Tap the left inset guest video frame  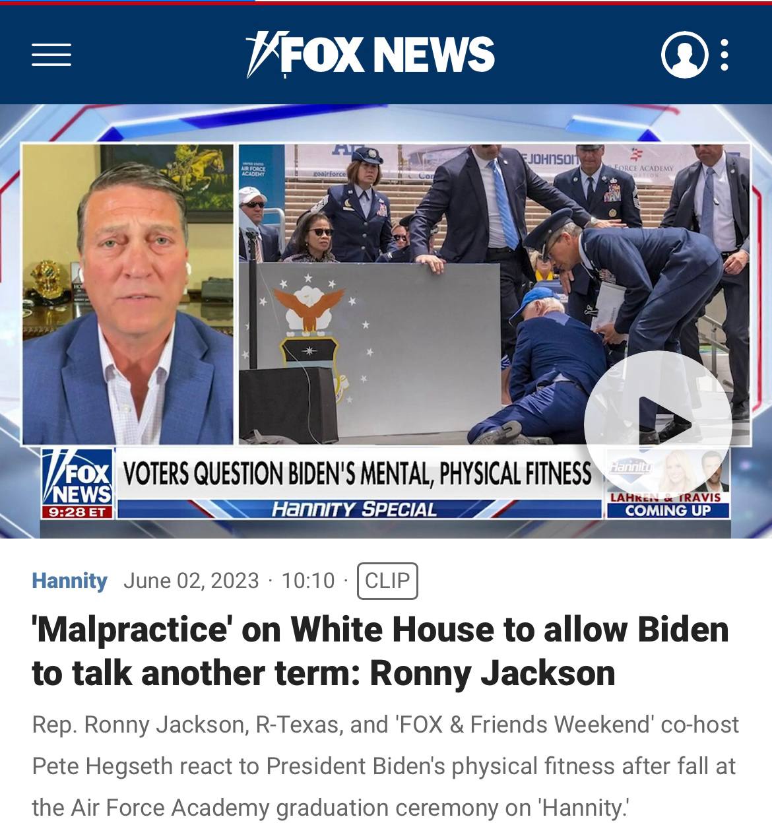[x=128, y=294]
